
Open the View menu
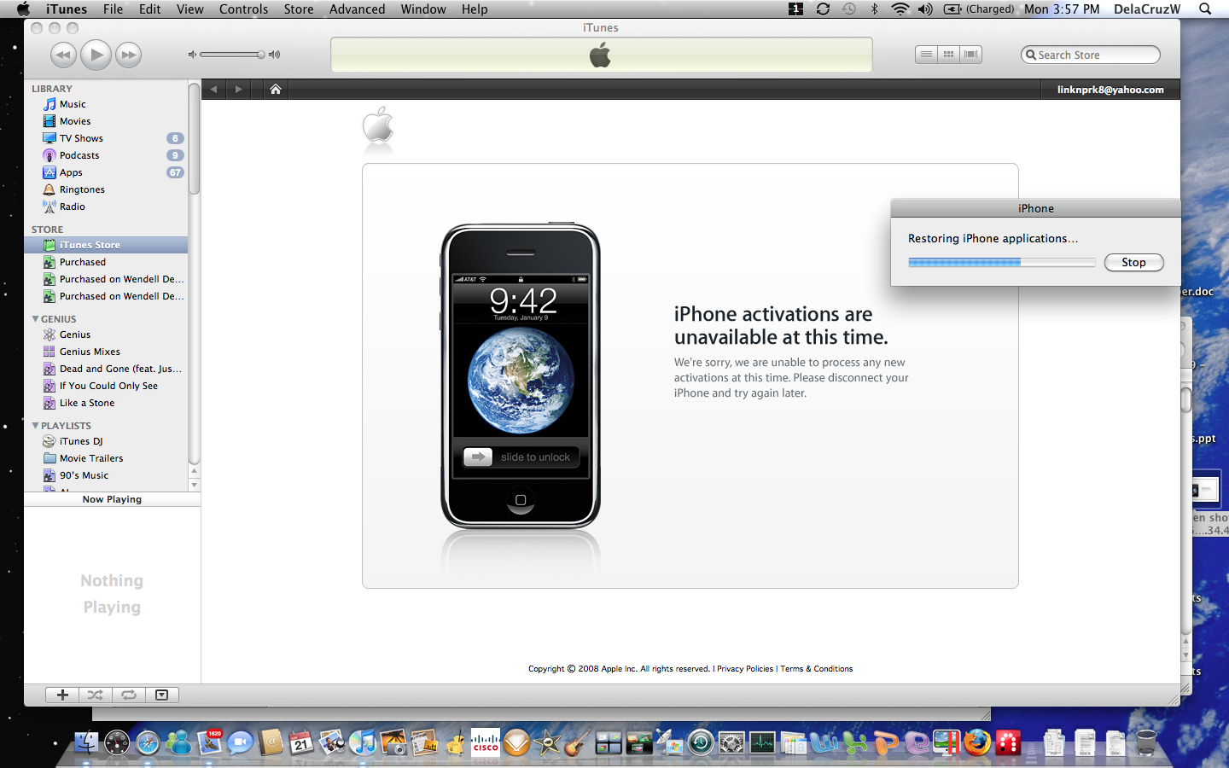click(x=189, y=9)
